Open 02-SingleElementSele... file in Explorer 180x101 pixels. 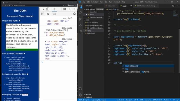(x=94, y=25)
